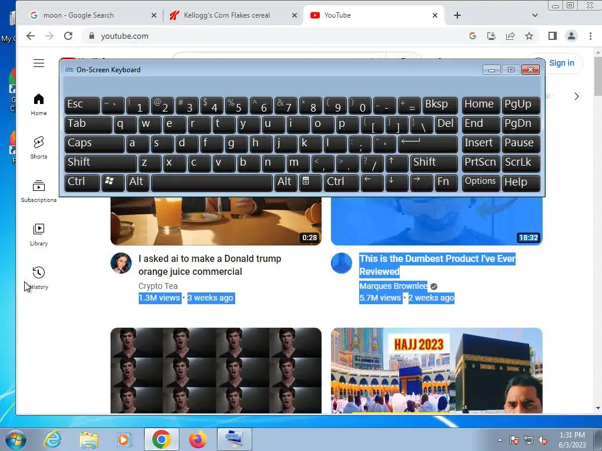Open a new browser tab

click(457, 15)
